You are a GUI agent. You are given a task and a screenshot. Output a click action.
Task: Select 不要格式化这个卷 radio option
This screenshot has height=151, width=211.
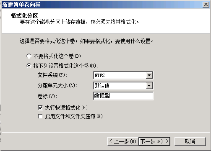point(29,56)
